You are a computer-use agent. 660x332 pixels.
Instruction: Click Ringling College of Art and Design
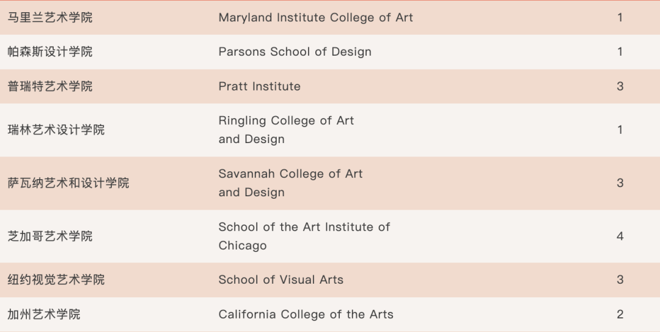286,130
